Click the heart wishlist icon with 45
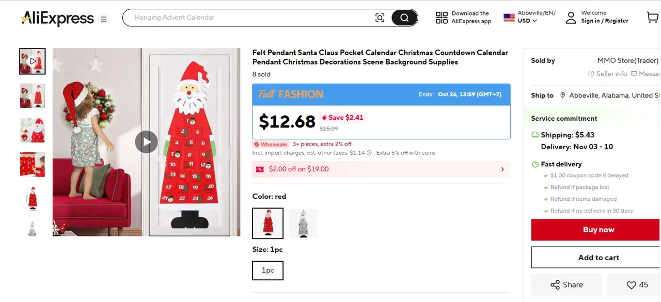Screen dimensions: 661x302 (x=637, y=284)
